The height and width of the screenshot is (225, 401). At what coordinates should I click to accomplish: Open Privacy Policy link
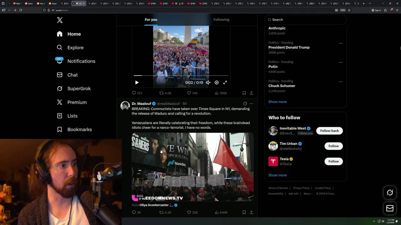coord(301,188)
